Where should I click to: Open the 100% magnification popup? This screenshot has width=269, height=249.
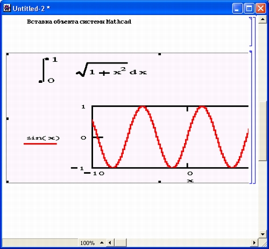(87, 243)
